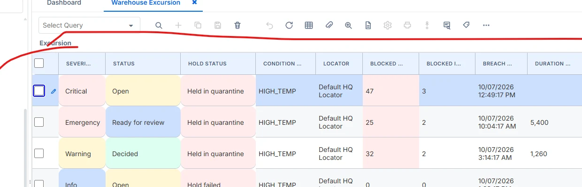Click the process gear icon
The width and height of the screenshot is (582, 187).
(x=388, y=25)
